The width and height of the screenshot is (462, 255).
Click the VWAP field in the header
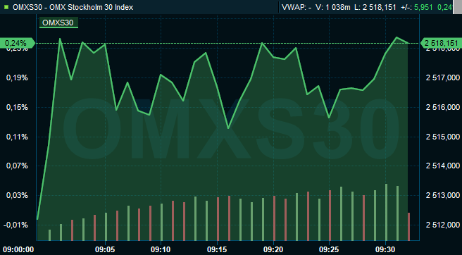click(296, 7)
